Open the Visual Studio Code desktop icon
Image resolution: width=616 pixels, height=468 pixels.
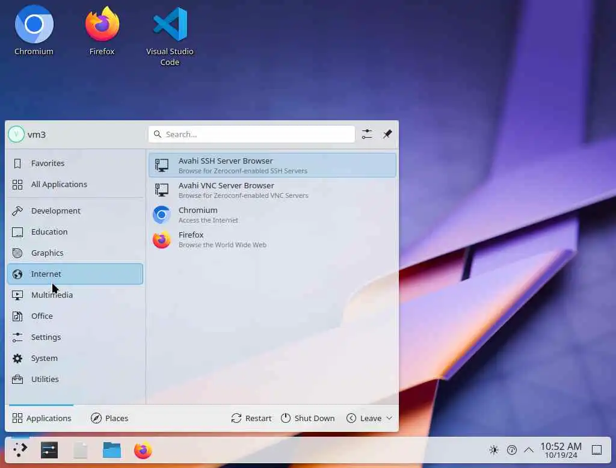click(x=170, y=35)
